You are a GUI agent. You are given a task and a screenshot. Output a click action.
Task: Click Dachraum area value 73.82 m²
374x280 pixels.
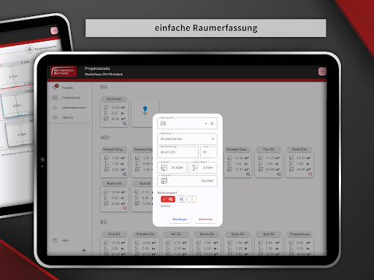[118, 107]
